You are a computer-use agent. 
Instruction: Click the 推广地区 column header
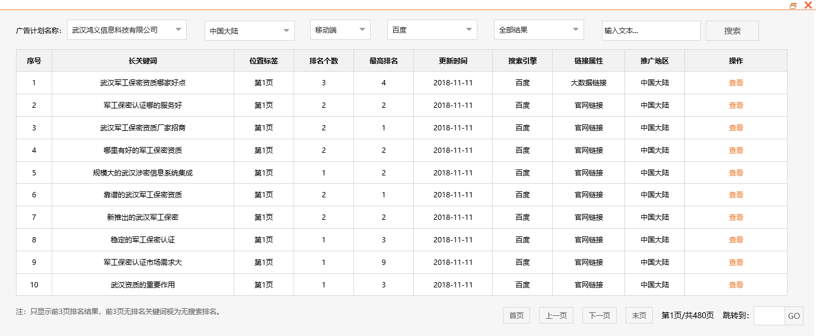(655, 60)
